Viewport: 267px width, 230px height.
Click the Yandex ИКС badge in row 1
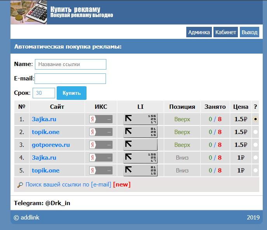click(x=101, y=119)
